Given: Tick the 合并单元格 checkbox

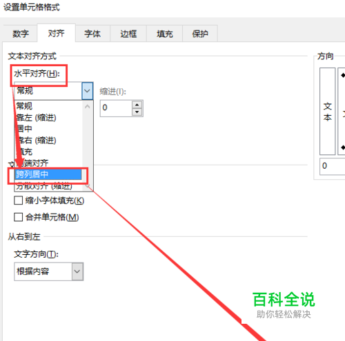Looking at the screenshot, I should pos(19,217).
